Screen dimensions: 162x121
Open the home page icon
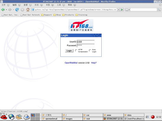click(28, 10)
